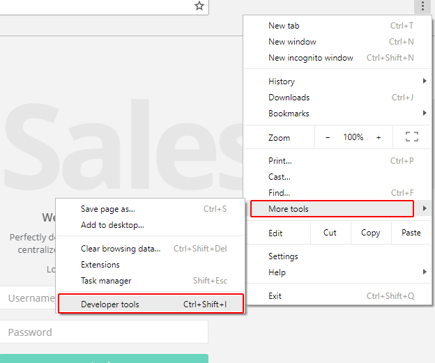Viewport: 435px width, 363px height.
Task: Click the Paste button in Edit row
Action: [411, 233]
